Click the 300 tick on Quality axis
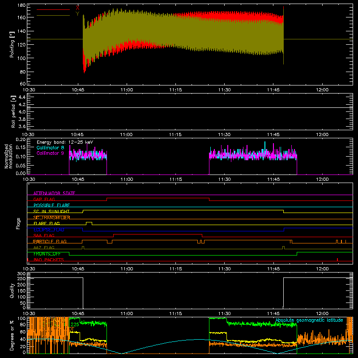 click(x=21, y=274)
